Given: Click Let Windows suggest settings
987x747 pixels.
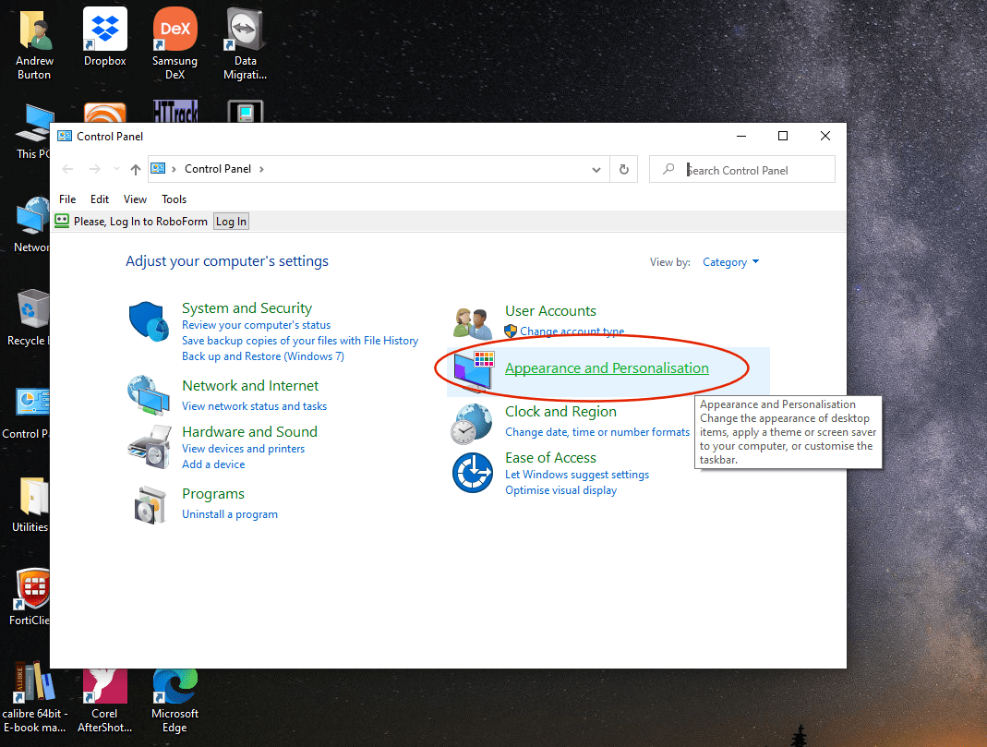Looking at the screenshot, I should [576, 475].
